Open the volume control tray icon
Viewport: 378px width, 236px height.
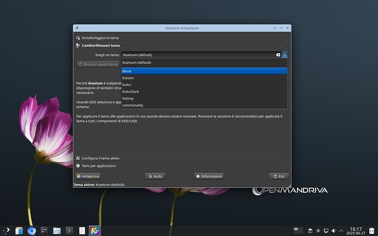(334, 231)
